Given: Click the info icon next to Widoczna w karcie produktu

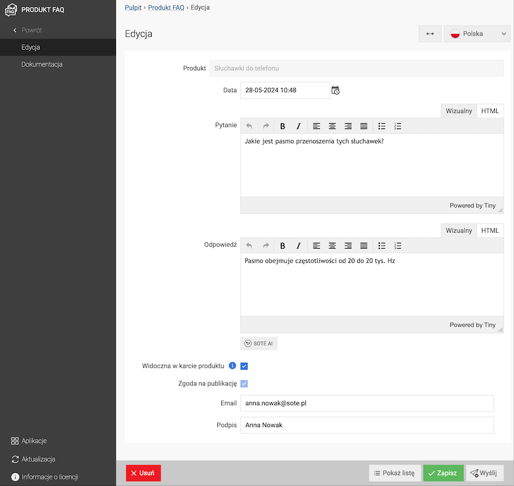Looking at the screenshot, I should 232,365.
